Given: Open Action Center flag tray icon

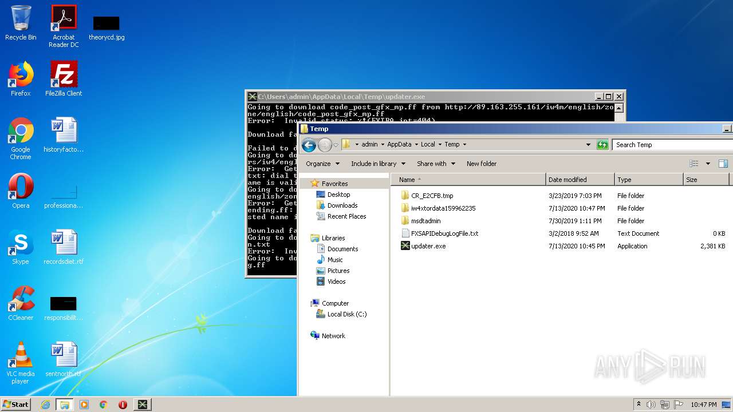Looking at the screenshot, I should pyautogui.click(x=679, y=405).
